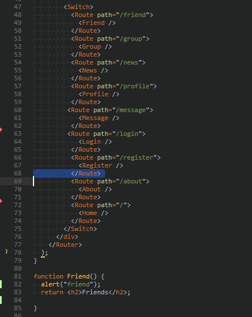This screenshot has height=317, width=252.
Task: Click the return keyword on line 83
Action: tap(52, 292)
